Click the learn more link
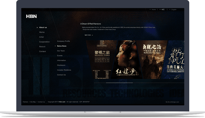The width and height of the screenshot is (205, 118). (x=89, y=35)
